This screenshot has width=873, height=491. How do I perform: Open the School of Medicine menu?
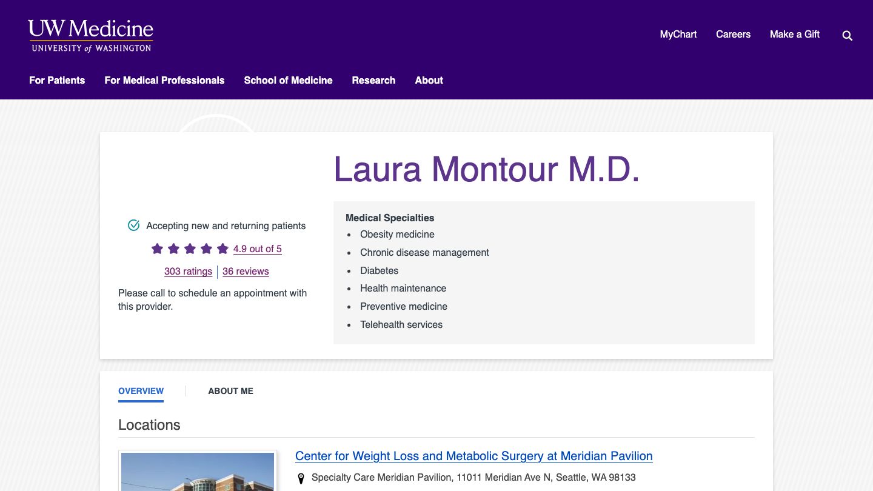click(x=288, y=80)
